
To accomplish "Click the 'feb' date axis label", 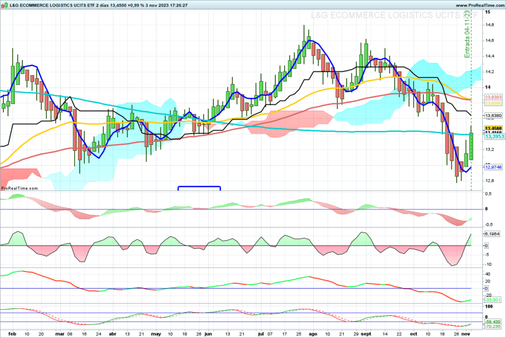I will pyautogui.click(x=12, y=334).
